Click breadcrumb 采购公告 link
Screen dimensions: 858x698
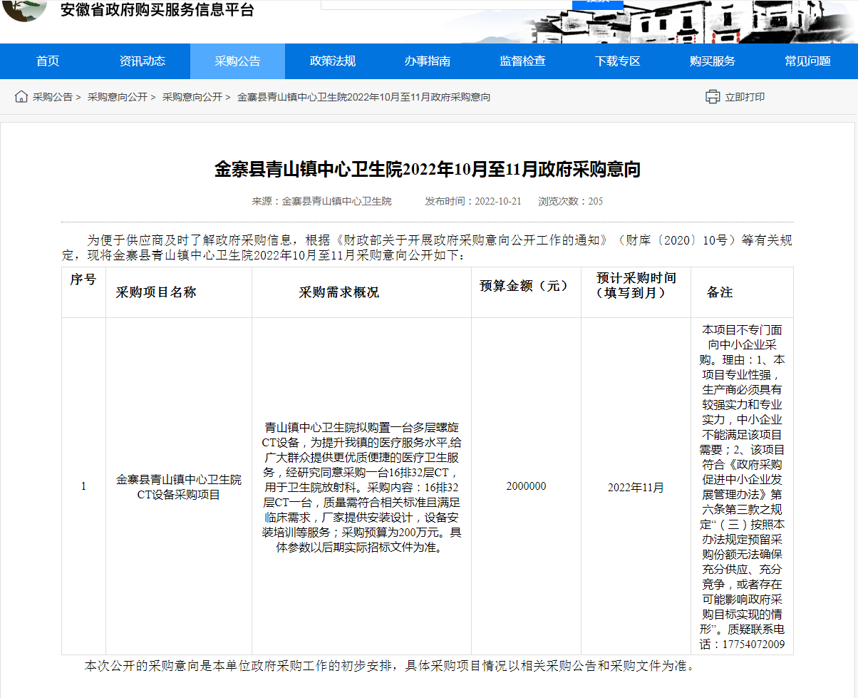(52, 97)
